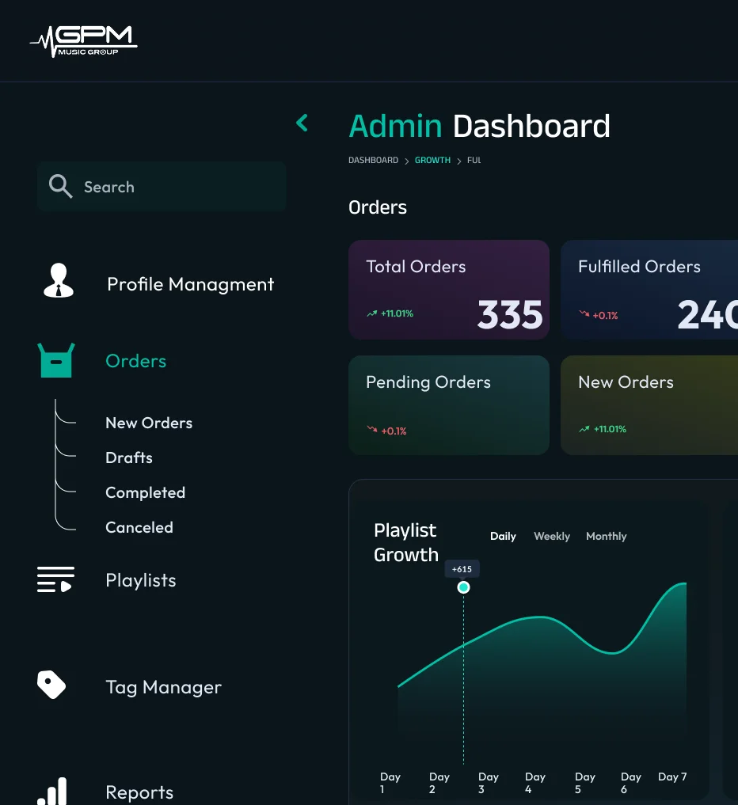738x805 pixels.
Task: Select Drafts under Orders
Action: 129,458
